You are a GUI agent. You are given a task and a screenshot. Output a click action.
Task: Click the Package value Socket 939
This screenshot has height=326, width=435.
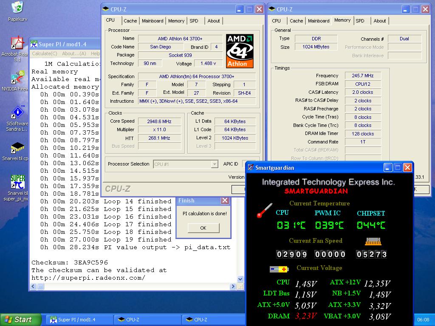180,55
